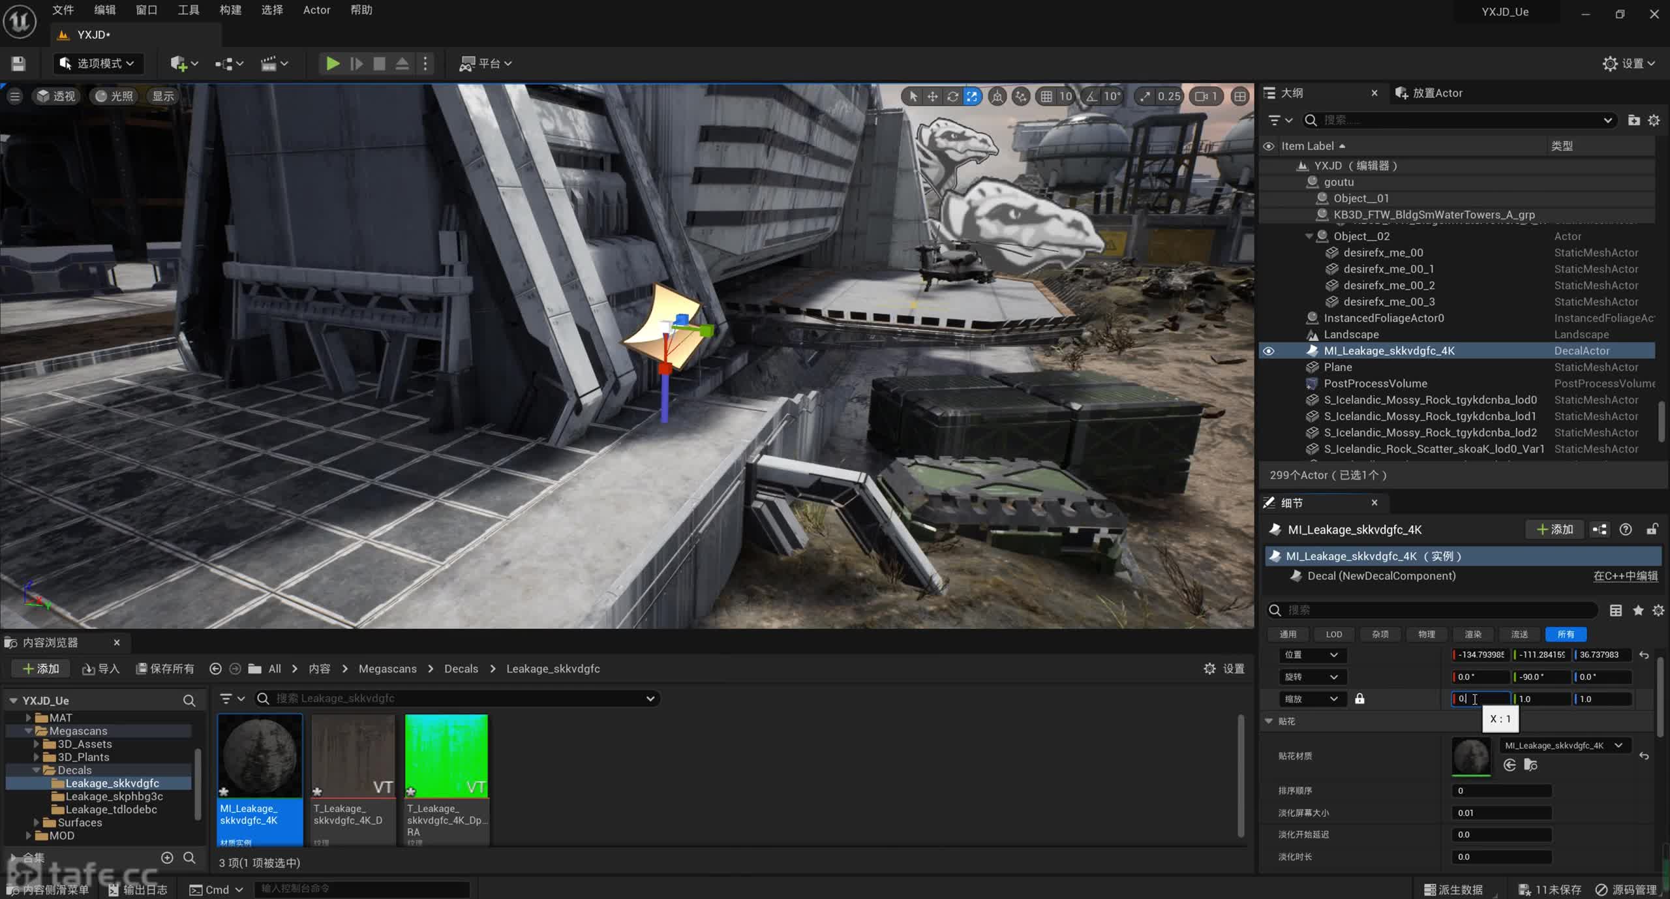Click the T_Leakage_skkvdgfc_4K_D texture thumbnail
Screen dimensions: 1670x899
[353, 757]
